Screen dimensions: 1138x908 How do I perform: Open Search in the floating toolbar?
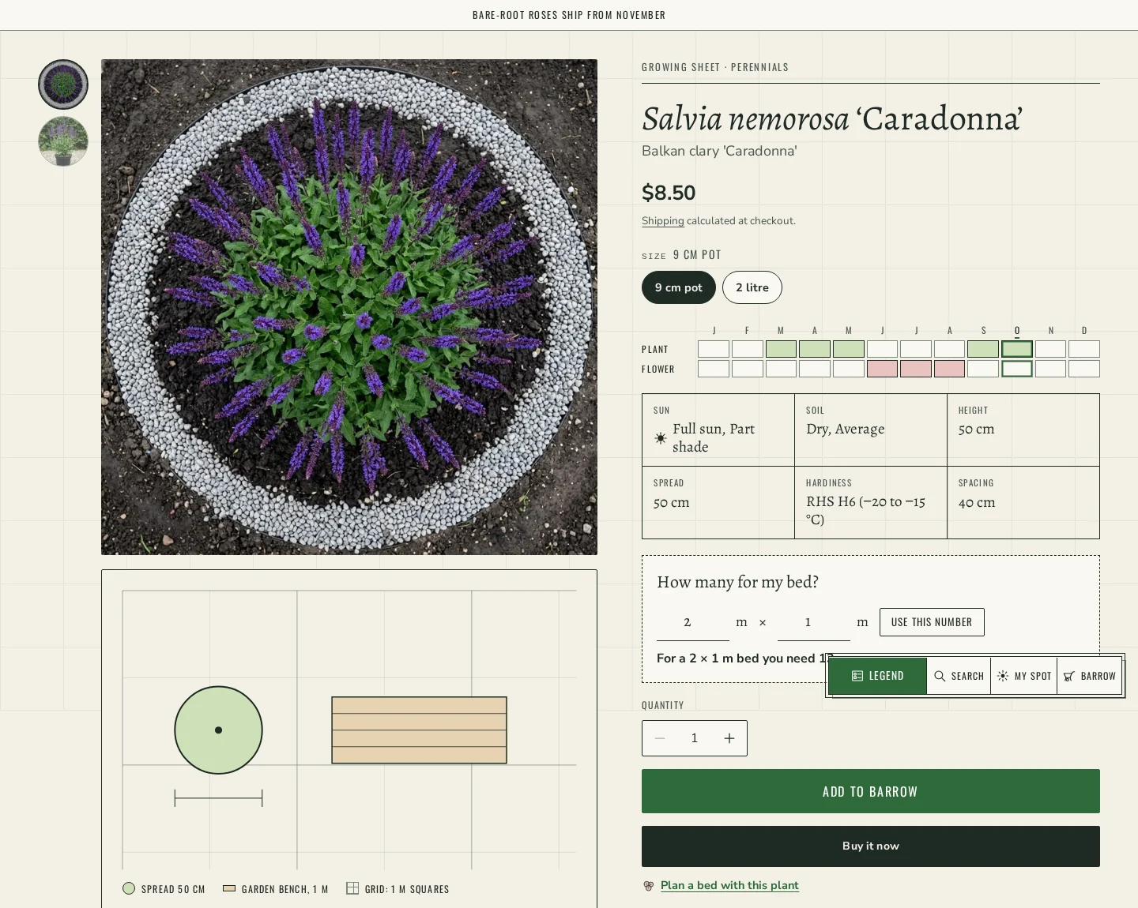959,676
